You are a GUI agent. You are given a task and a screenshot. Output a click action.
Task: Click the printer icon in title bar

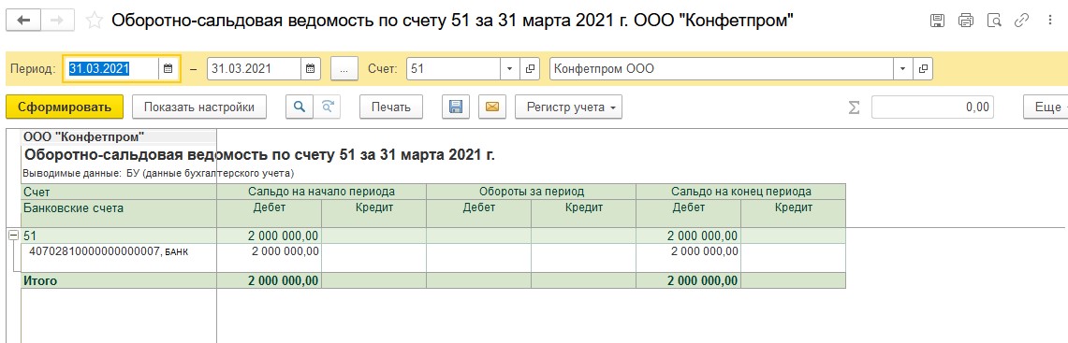point(966,21)
